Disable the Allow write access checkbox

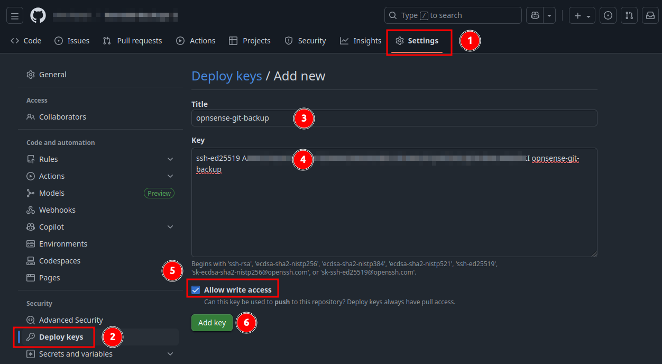(x=196, y=289)
